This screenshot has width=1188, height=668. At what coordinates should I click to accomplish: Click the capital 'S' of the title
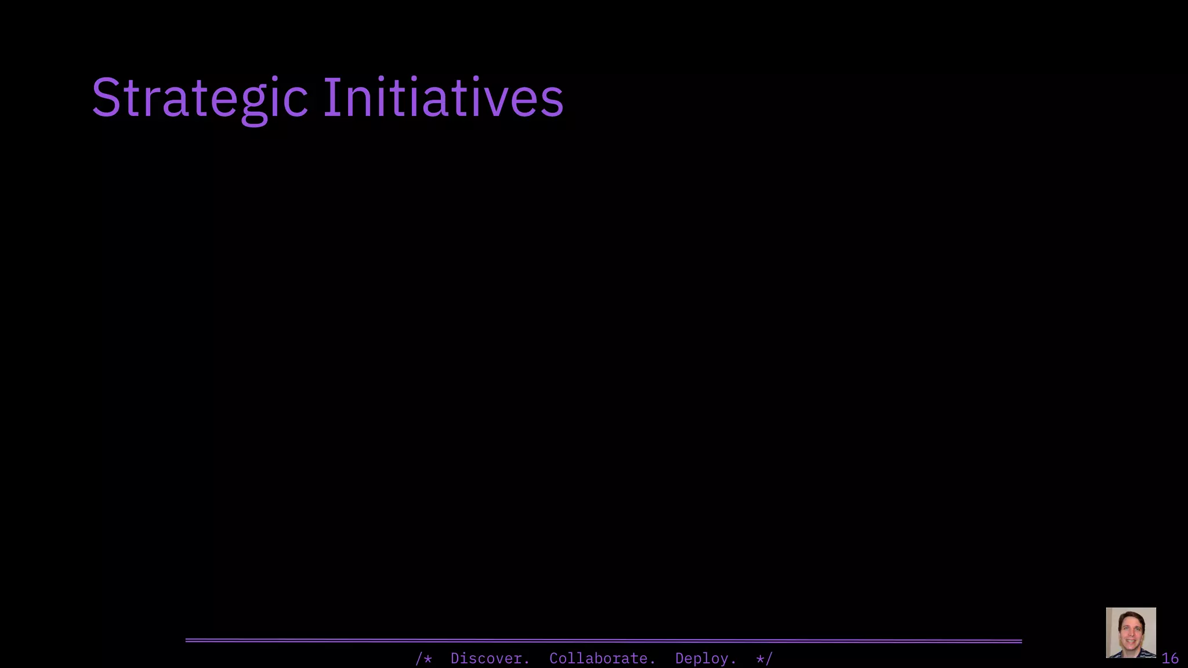(x=106, y=97)
